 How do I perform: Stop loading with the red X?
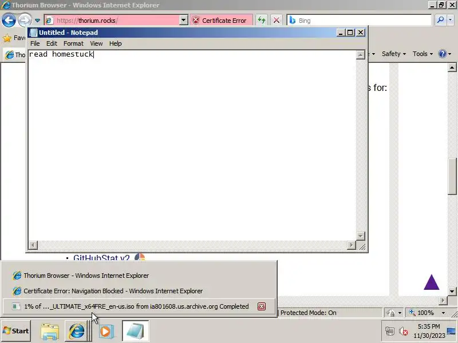click(x=276, y=20)
